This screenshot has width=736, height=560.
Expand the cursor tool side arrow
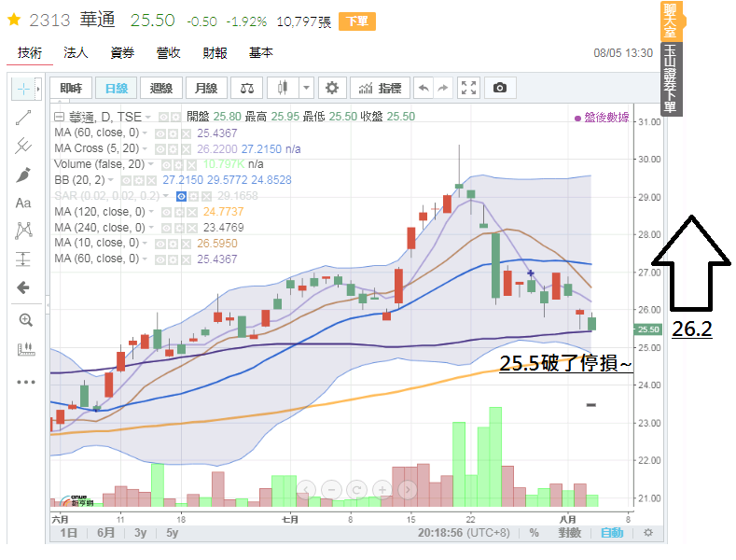pos(38,89)
